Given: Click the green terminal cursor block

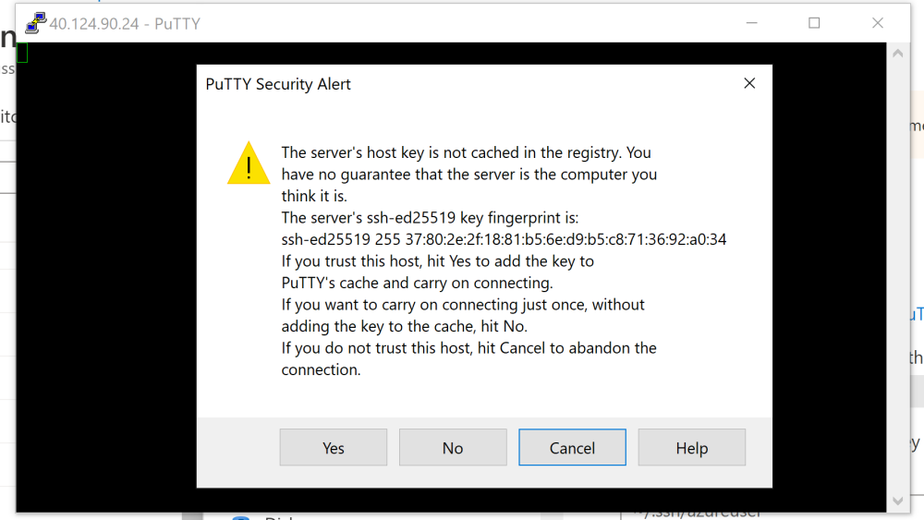Looking at the screenshot, I should [x=22, y=53].
